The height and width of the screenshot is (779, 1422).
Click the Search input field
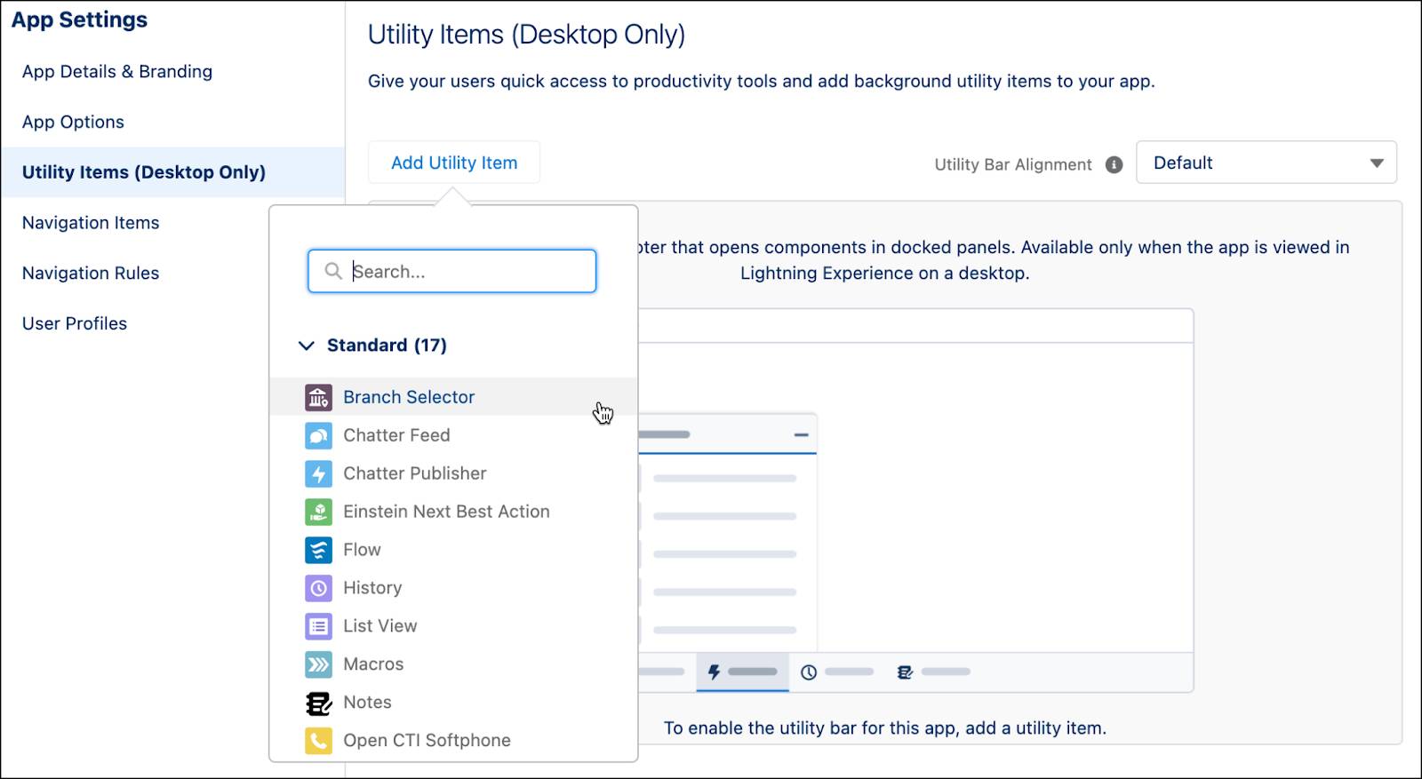point(451,271)
